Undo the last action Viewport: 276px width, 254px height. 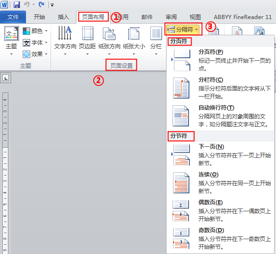click(x=27, y=4)
